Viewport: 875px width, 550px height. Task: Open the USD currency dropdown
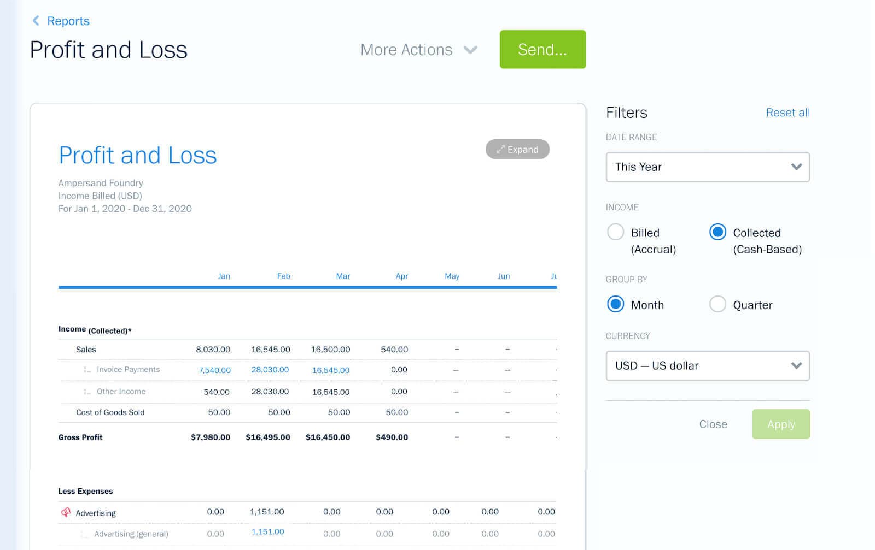(707, 366)
